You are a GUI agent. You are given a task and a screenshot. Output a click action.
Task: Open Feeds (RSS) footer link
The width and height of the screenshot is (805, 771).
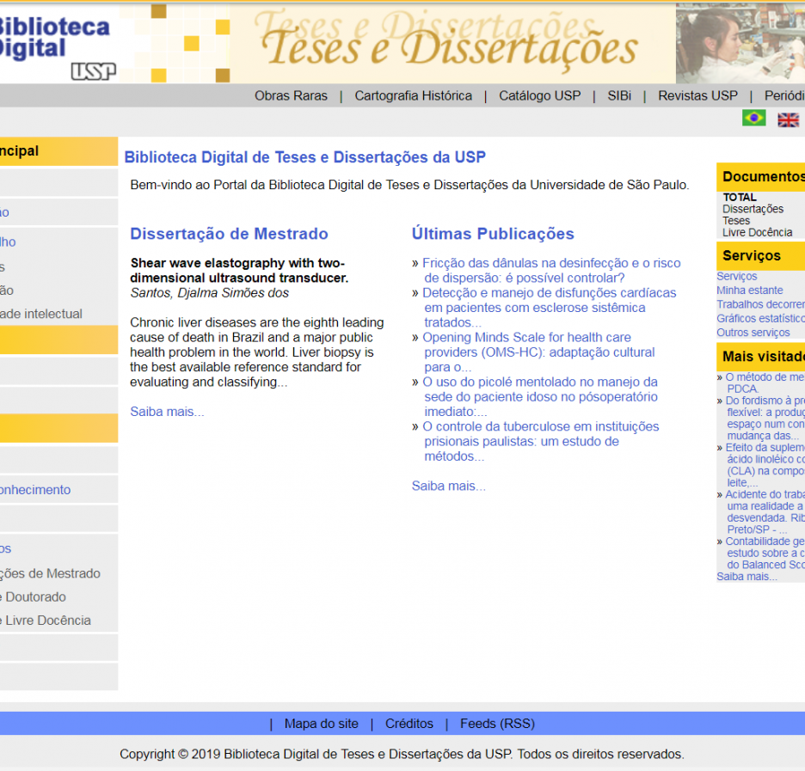click(x=497, y=724)
